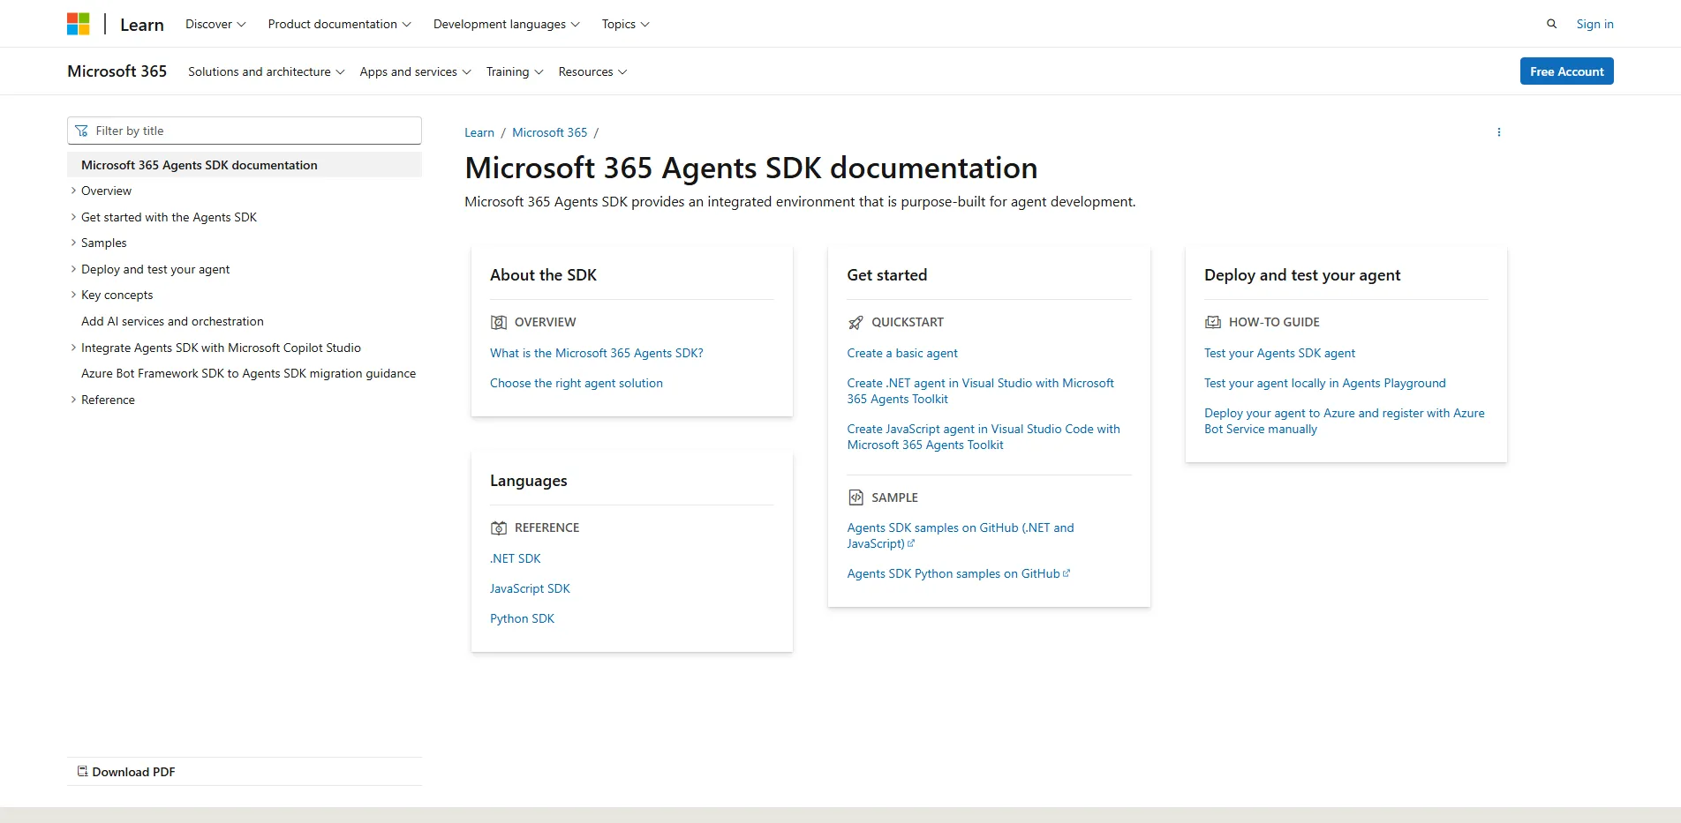Click the Sample code icon
This screenshot has height=823, width=1681.
pyautogui.click(x=856, y=498)
